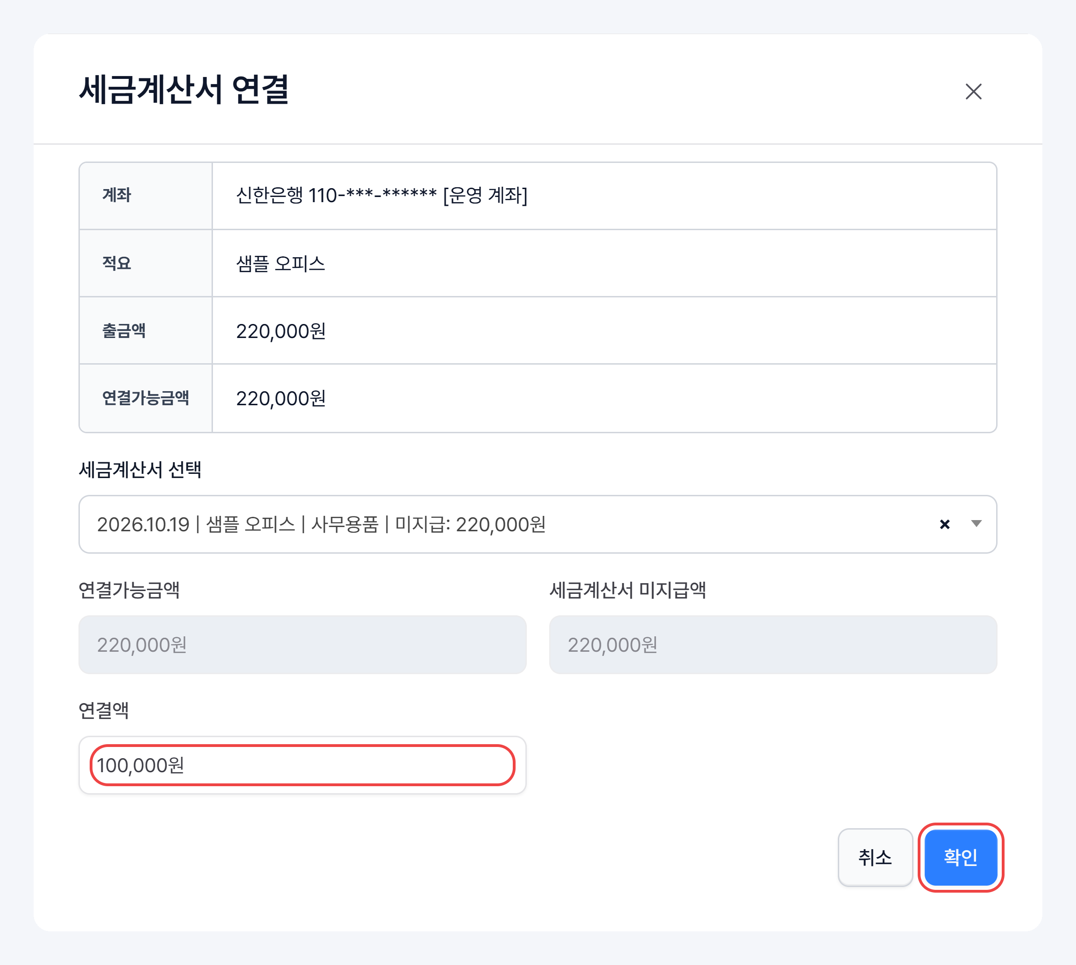Click the 세금계산서 선택 label

point(140,470)
